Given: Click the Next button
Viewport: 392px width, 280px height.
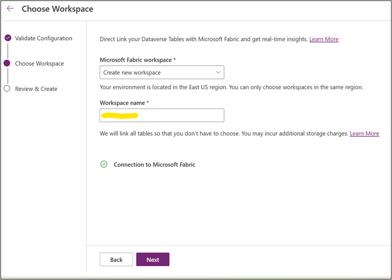Looking at the screenshot, I should [153, 259].
